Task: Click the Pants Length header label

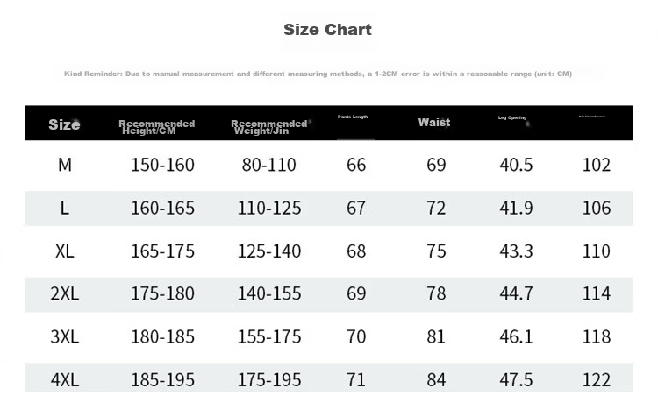Action: [x=353, y=117]
